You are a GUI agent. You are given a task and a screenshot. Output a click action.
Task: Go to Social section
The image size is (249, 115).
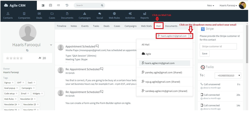[100, 16]
